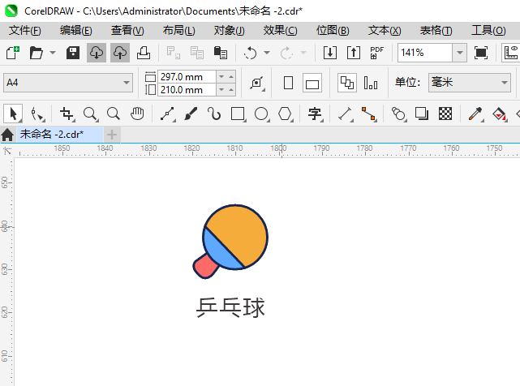Open the 文本(X) menu

tap(385, 31)
